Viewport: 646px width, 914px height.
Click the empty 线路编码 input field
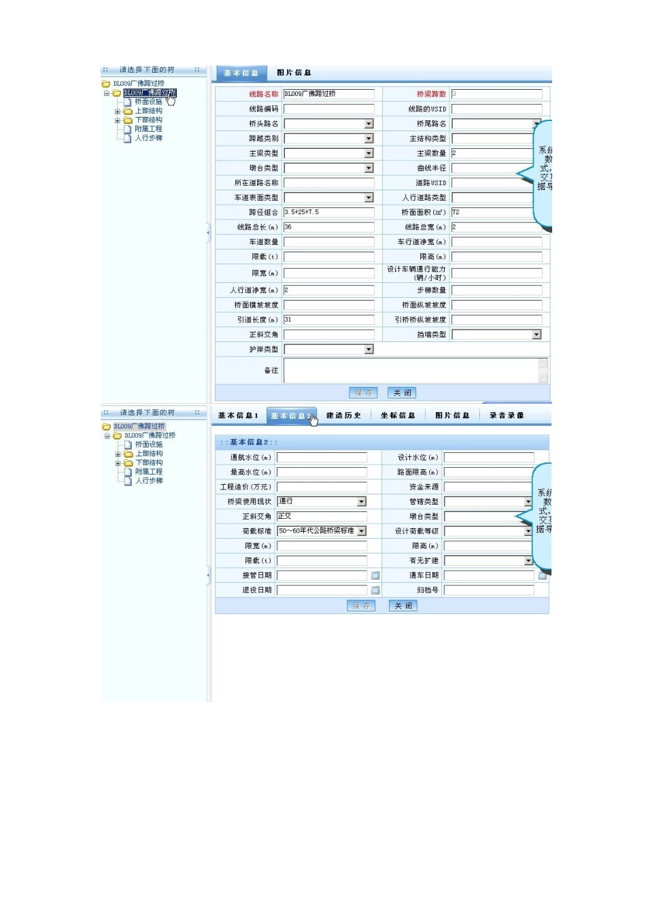click(x=329, y=109)
